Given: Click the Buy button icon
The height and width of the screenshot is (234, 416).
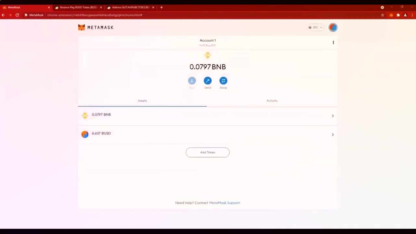Looking at the screenshot, I should click(x=192, y=81).
